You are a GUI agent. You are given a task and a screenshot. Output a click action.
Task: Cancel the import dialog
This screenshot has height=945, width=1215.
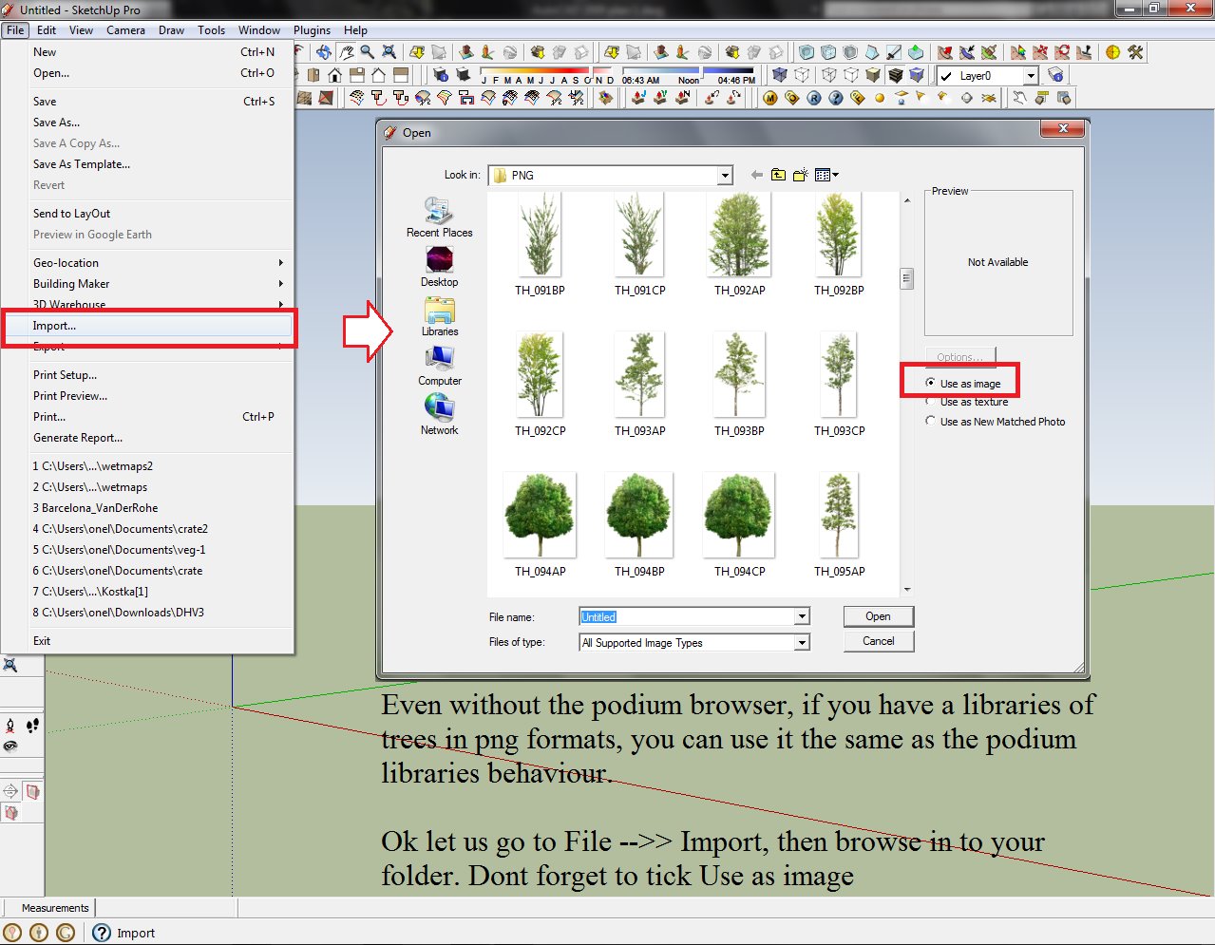(877, 640)
